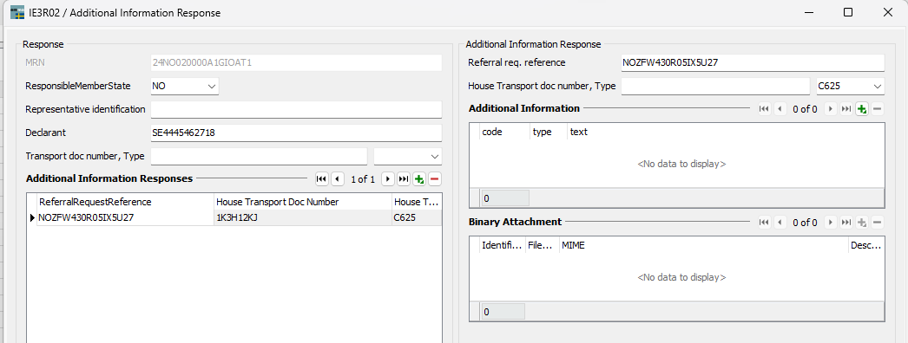The width and height of the screenshot is (908, 343).
Task: Maximize the IE3R02 window
Action: click(848, 12)
